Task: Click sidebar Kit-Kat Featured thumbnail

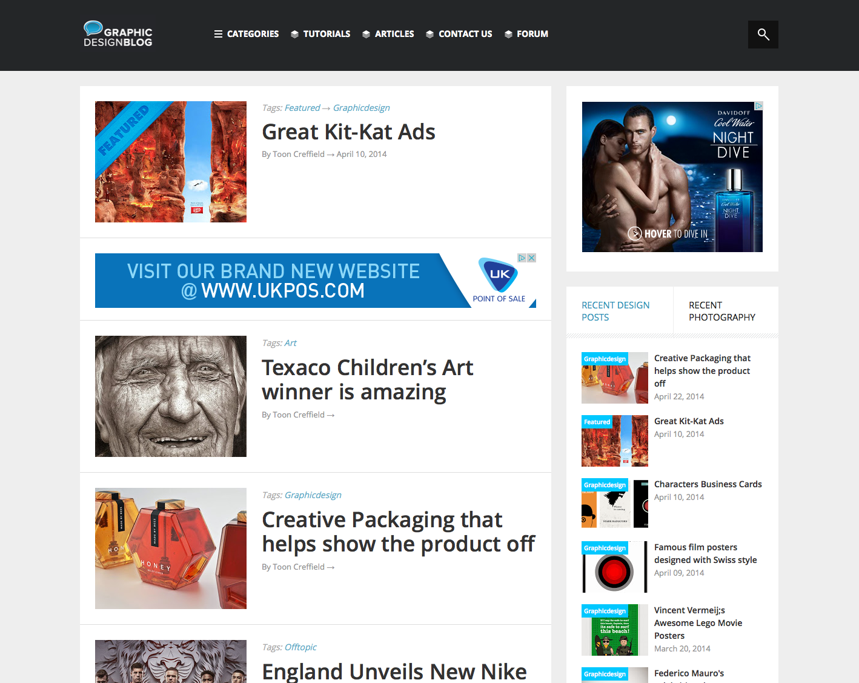Action: pyautogui.click(x=615, y=441)
